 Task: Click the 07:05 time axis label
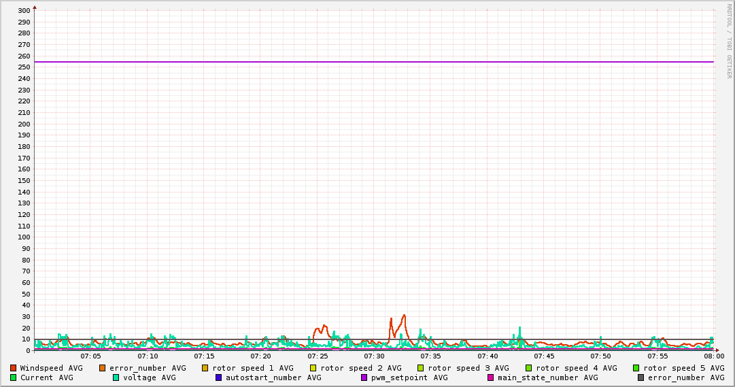point(90,356)
